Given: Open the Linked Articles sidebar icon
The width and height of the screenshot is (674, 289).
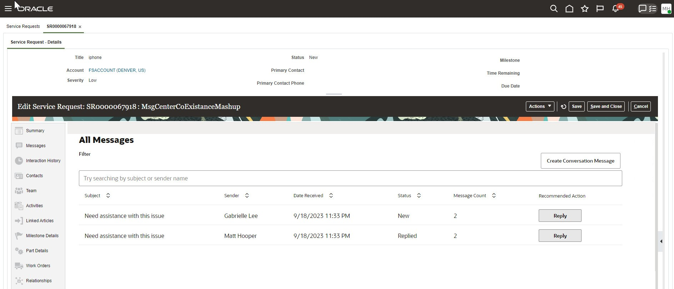Looking at the screenshot, I should (19, 221).
